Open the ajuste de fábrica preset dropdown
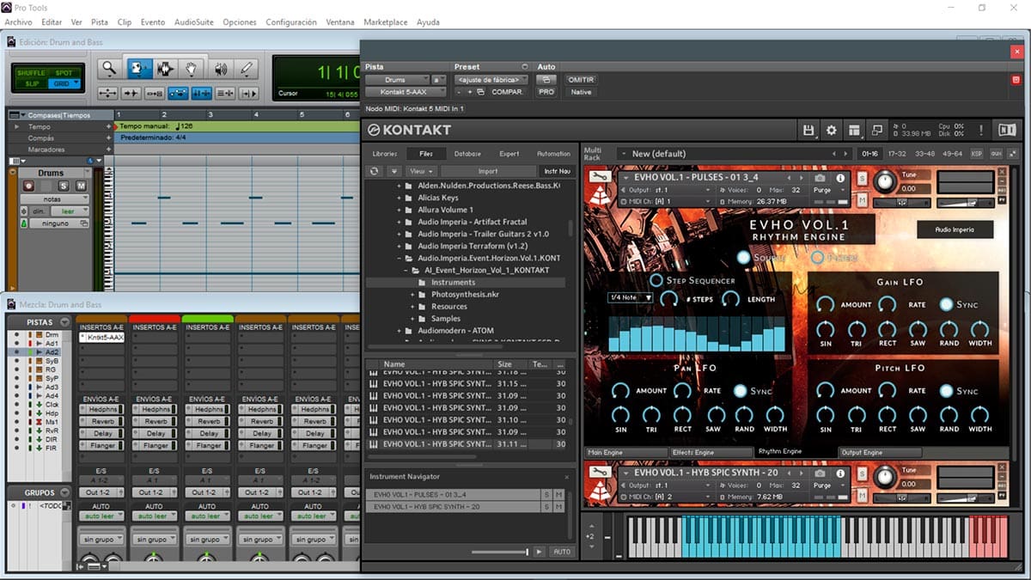 point(492,80)
